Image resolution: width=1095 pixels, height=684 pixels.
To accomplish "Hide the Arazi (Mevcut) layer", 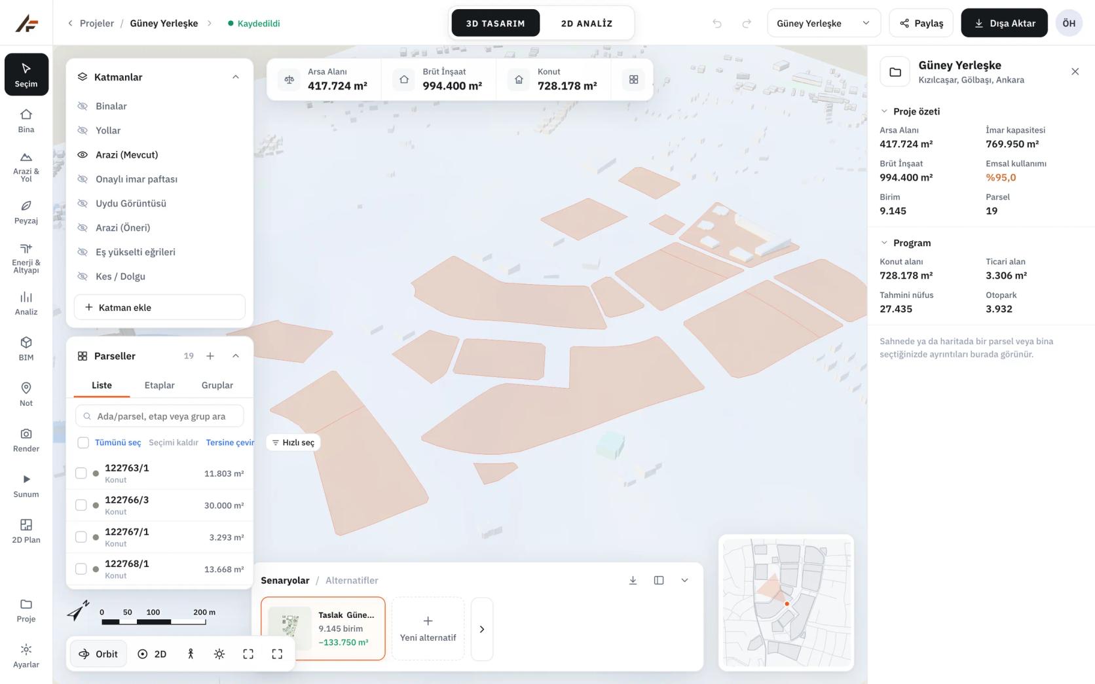I will click(x=83, y=154).
